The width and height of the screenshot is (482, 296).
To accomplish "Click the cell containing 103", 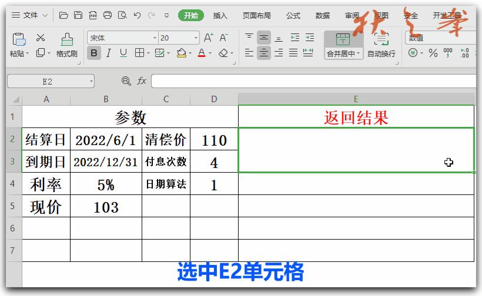I will coord(106,206).
